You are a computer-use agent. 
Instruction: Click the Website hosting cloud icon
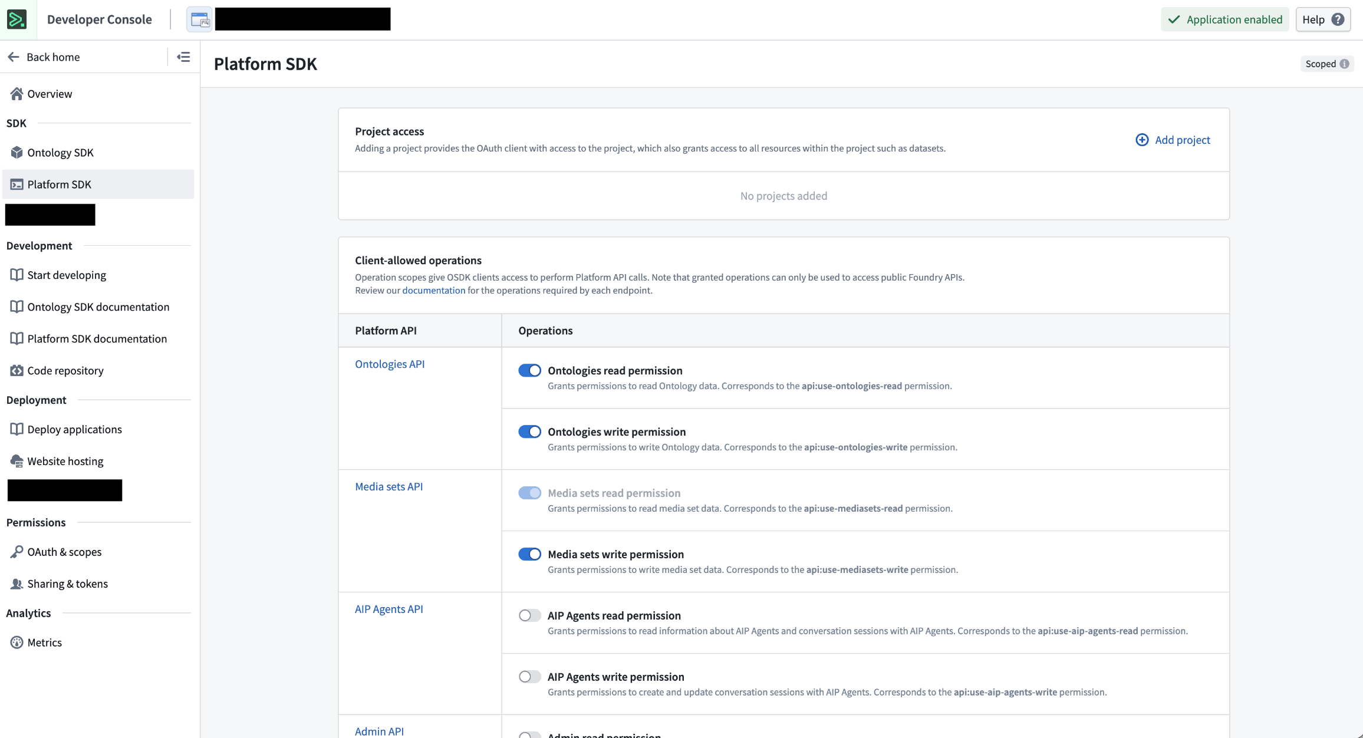tap(17, 461)
